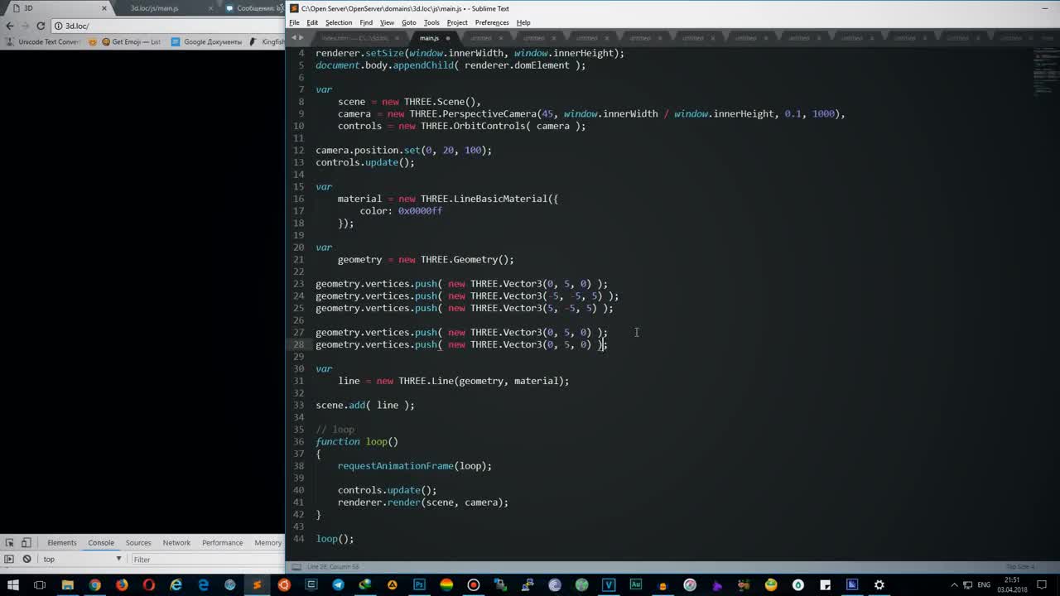Toggle DevTools device toolbar icon
This screenshot has height=596, width=1060.
[x=26, y=543]
